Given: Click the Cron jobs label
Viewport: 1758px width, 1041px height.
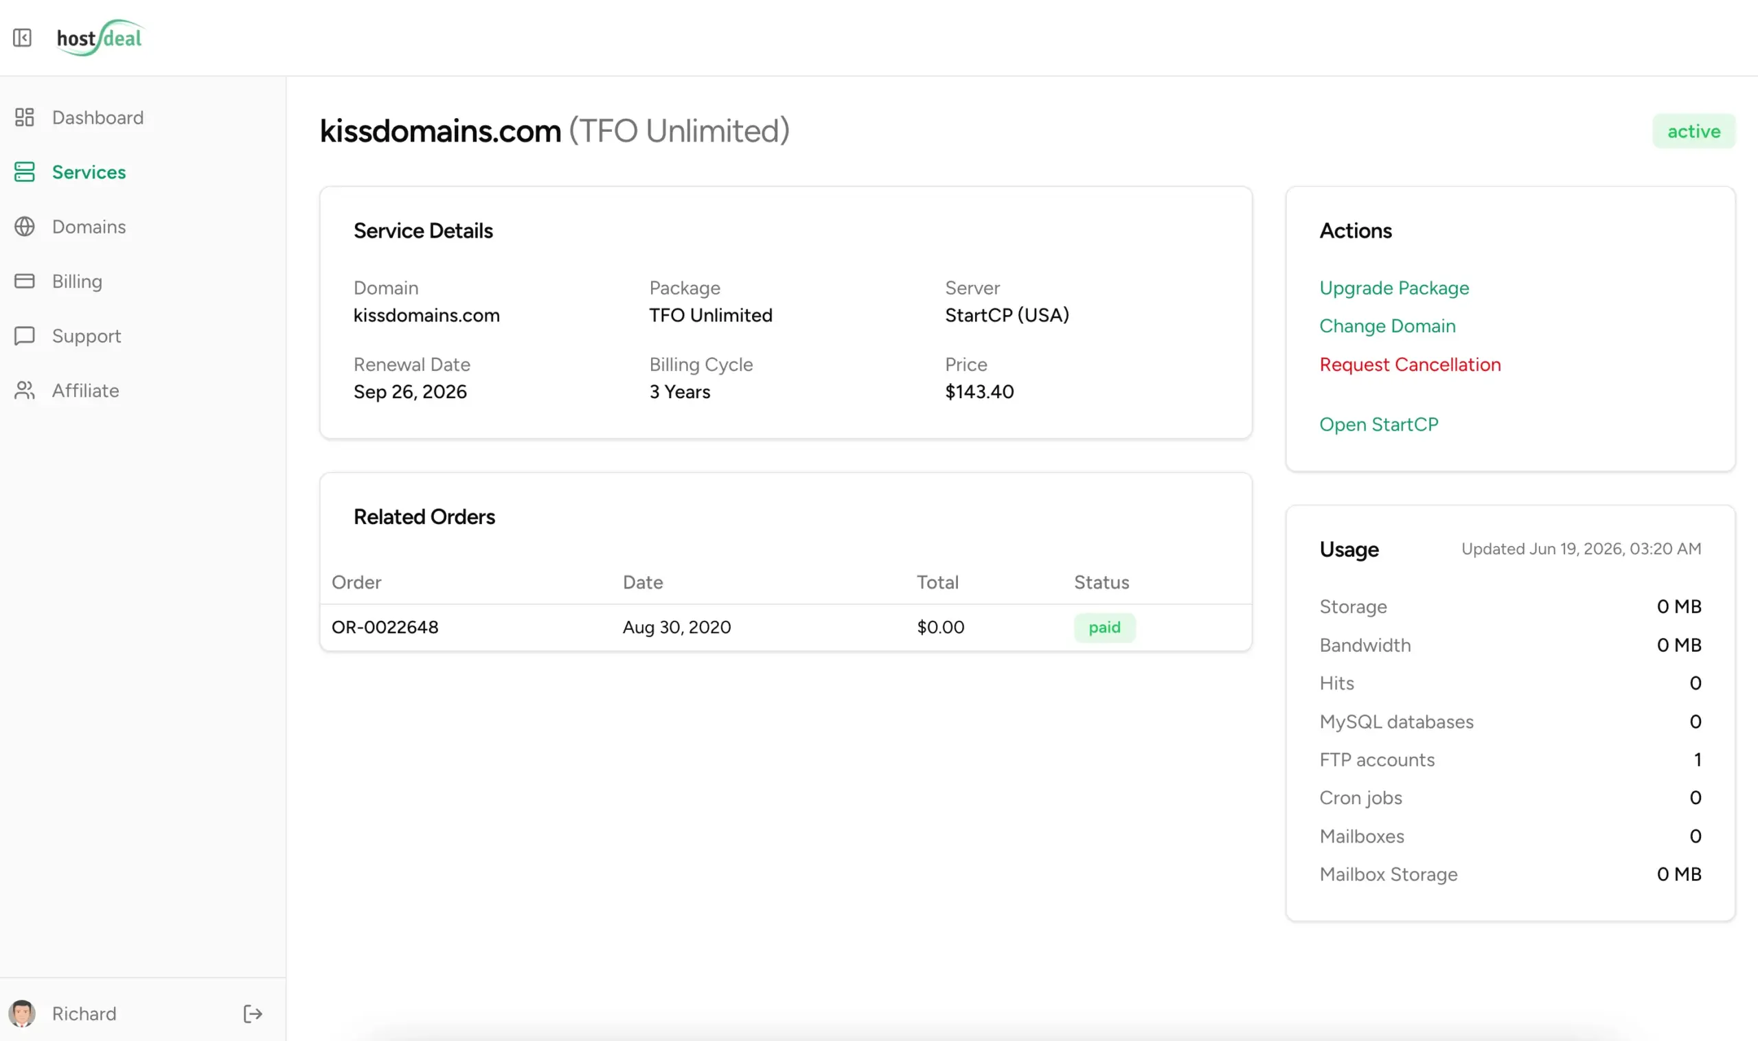Looking at the screenshot, I should tap(1360, 799).
